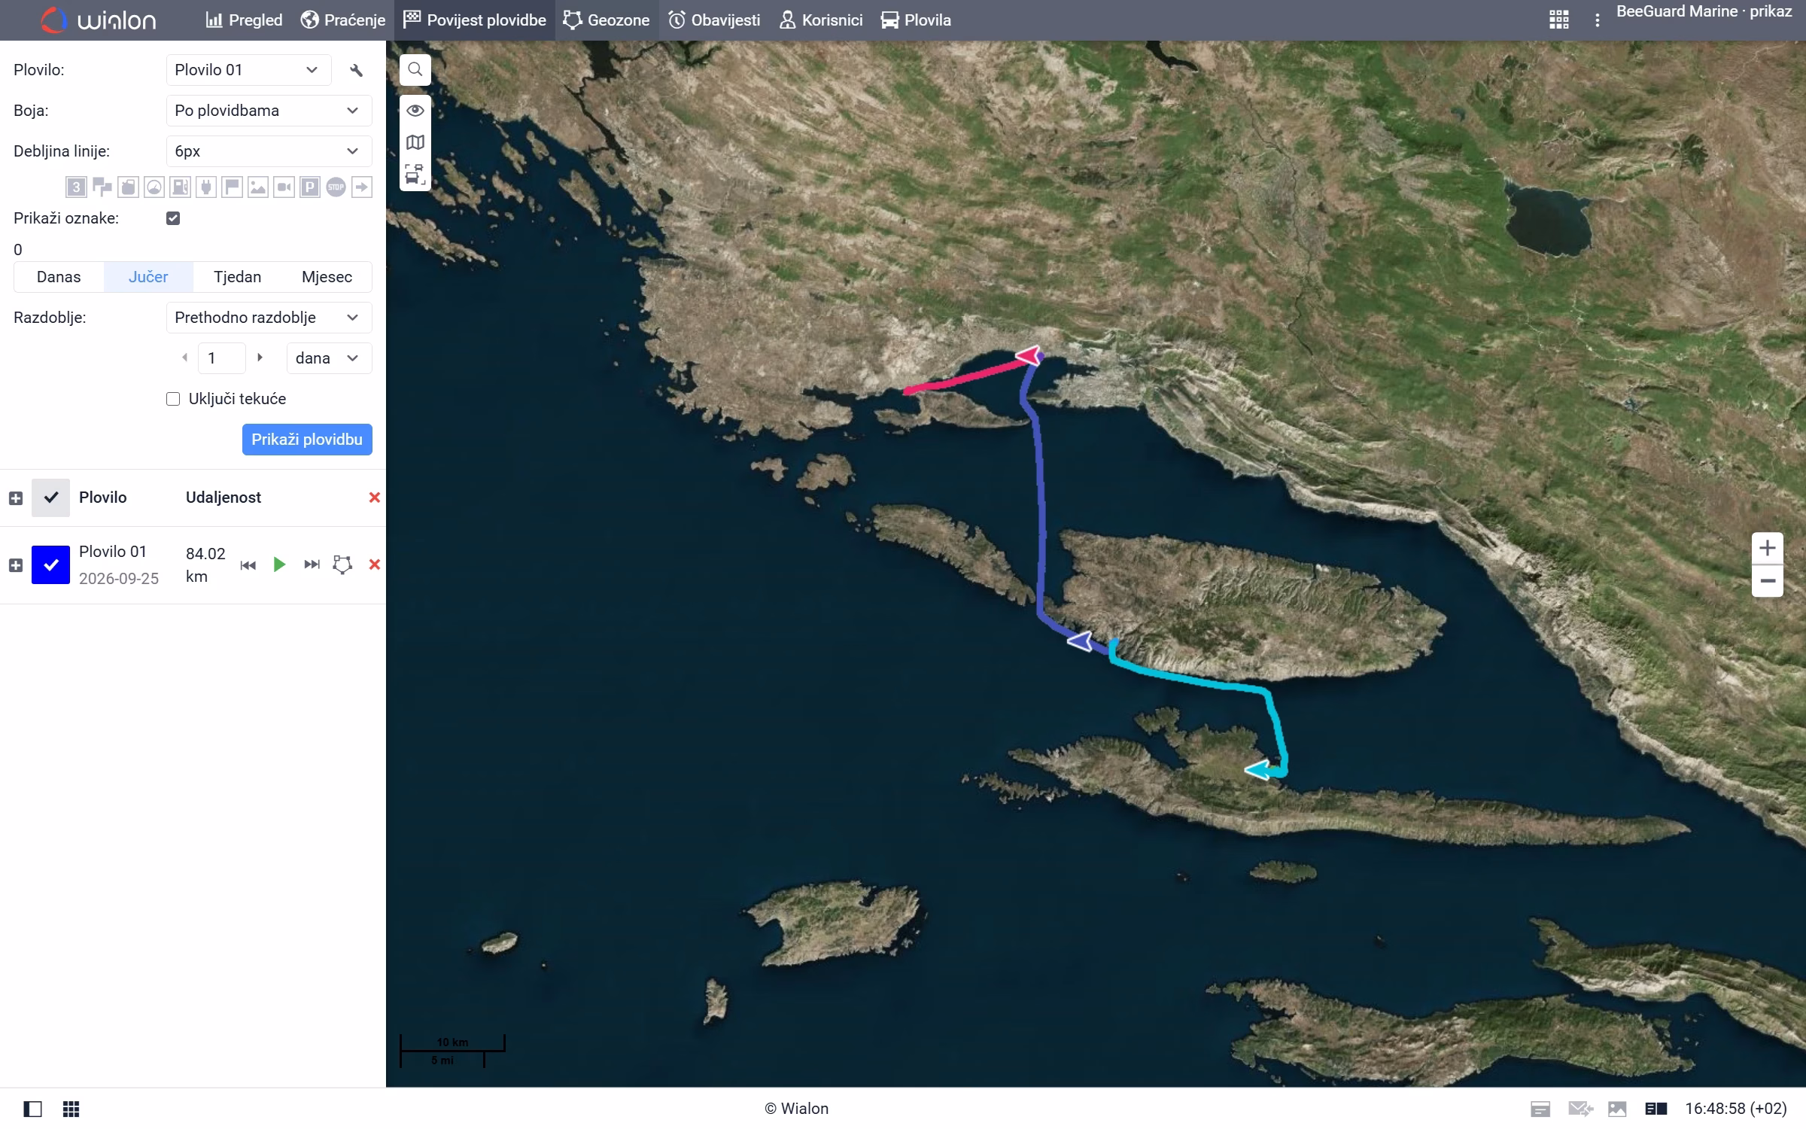Open the apps grid icon in top bar

point(1559,20)
